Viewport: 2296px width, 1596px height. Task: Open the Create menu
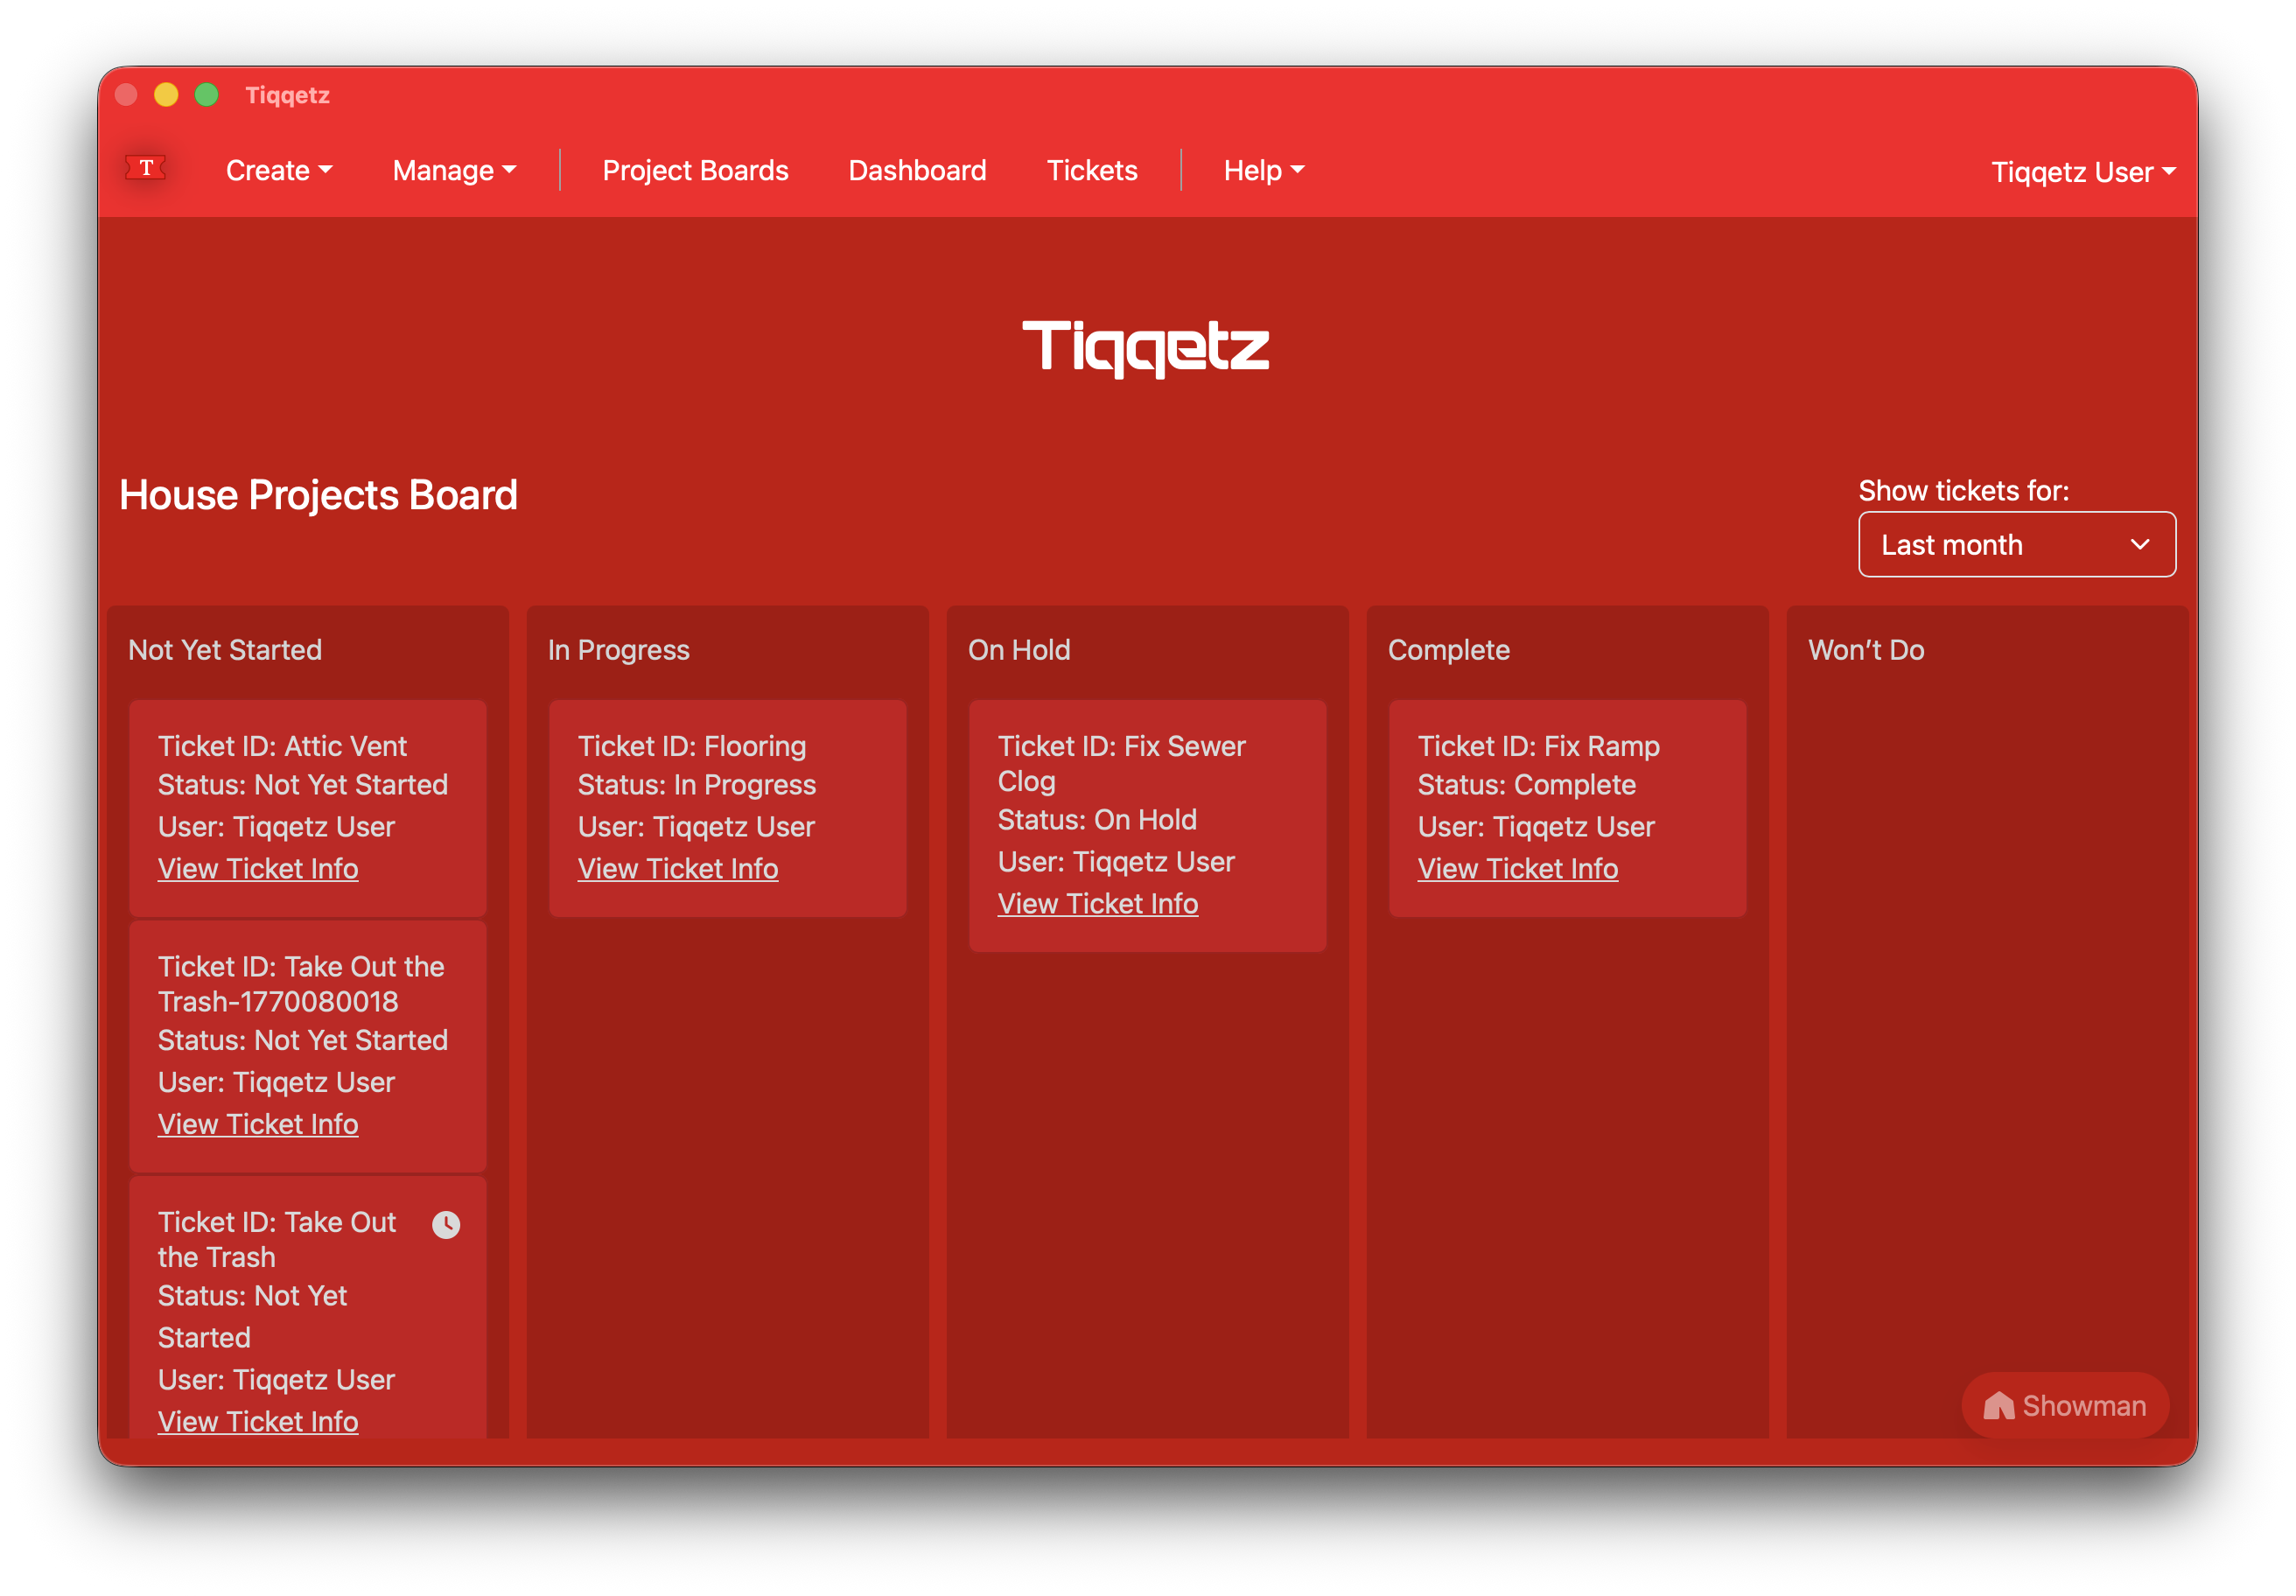point(279,170)
